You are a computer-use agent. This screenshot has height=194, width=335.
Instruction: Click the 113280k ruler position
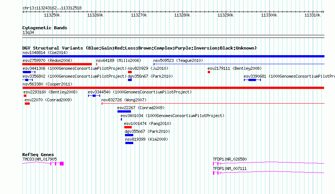click(182, 15)
